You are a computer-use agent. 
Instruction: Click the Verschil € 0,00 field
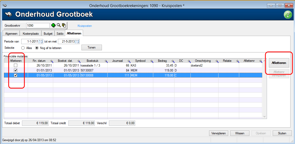coord(122,123)
